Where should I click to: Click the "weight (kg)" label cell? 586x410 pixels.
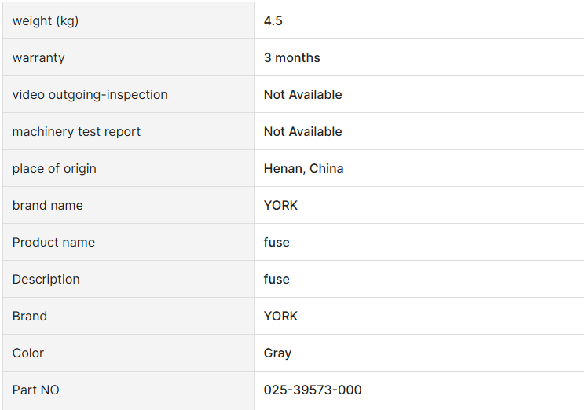pyautogui.click(x=46, y=21)
